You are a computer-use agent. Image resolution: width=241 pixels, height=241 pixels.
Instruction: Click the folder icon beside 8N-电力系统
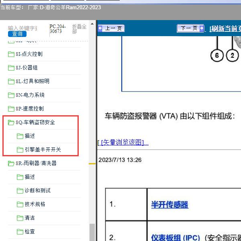(11, 95)
